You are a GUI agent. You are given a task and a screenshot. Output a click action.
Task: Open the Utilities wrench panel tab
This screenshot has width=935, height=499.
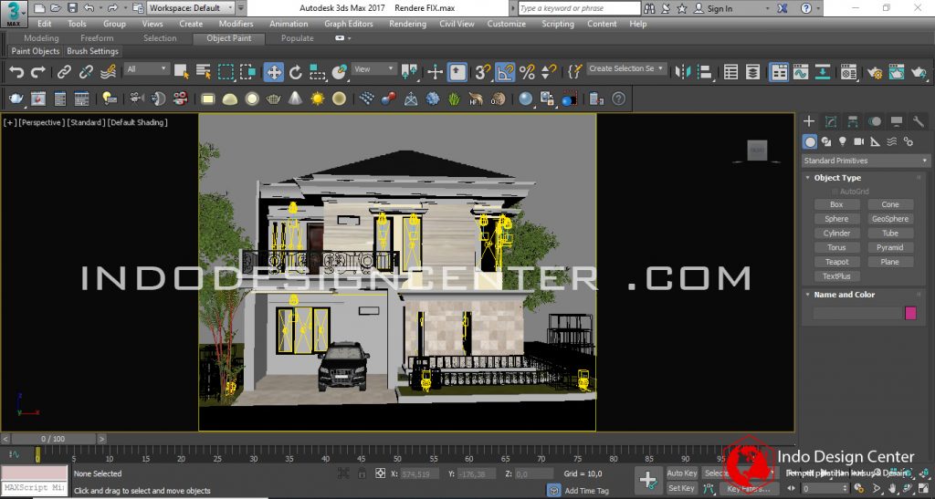pos(919,121)
